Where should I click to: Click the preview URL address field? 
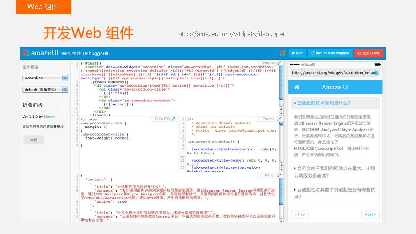tap(332, 73)
